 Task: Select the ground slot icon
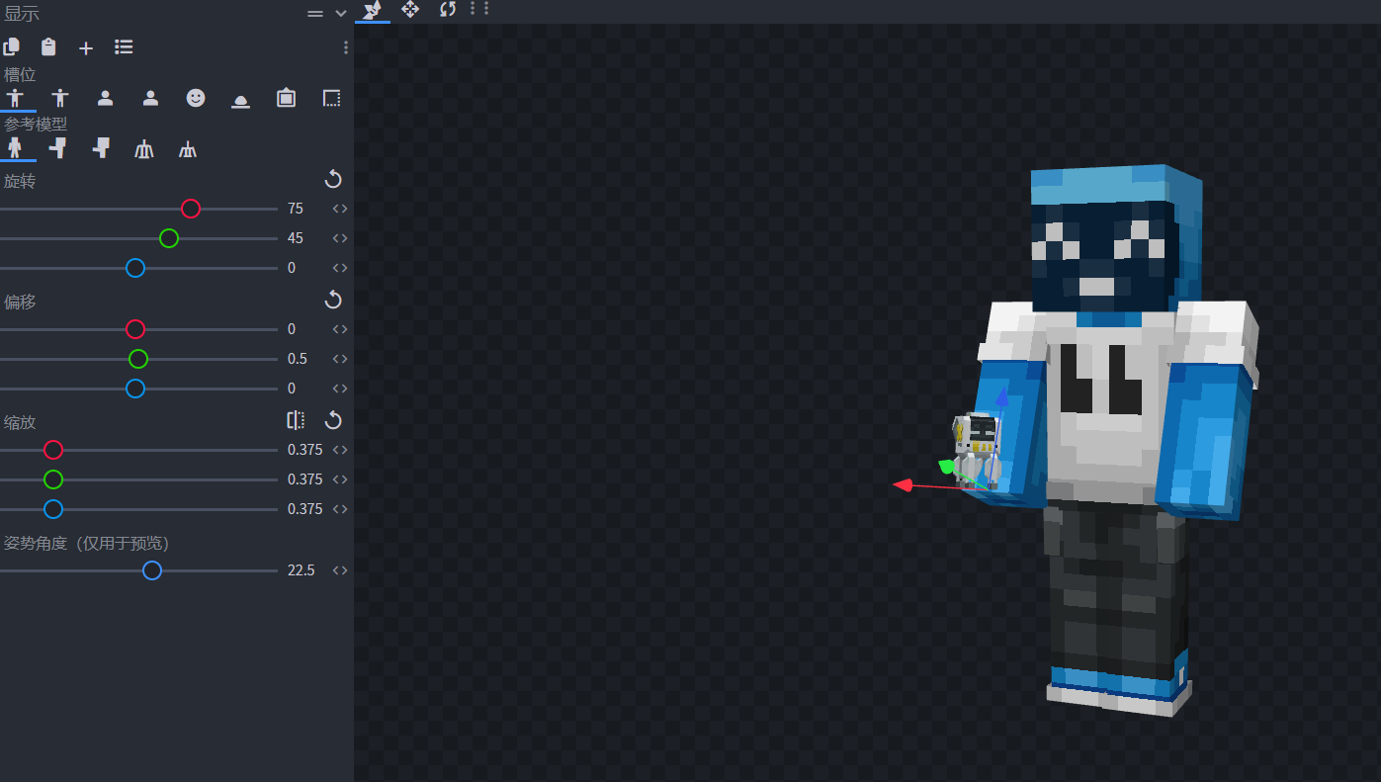[240, 100]
